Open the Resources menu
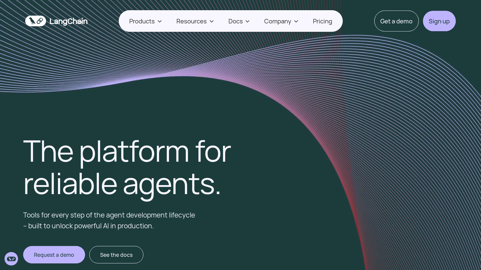481x270 pixels. click(191, 21)
